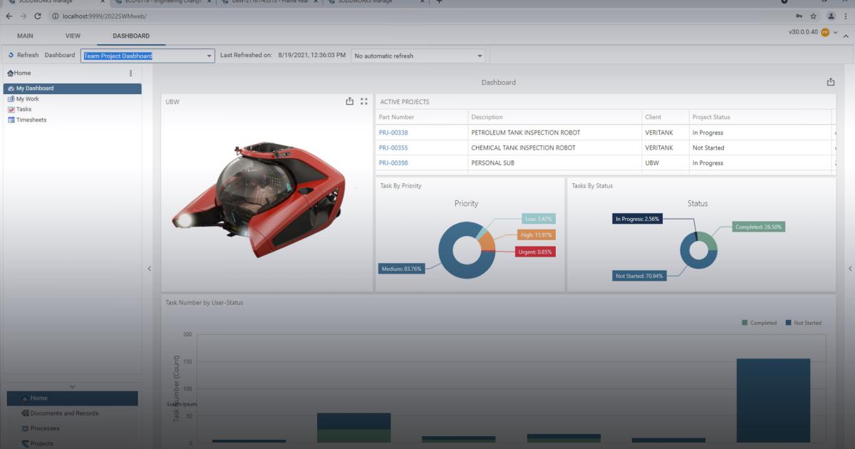Open project PRJ-00355 link
Viewport: 855px width, 449px height.
pos(393,148)
